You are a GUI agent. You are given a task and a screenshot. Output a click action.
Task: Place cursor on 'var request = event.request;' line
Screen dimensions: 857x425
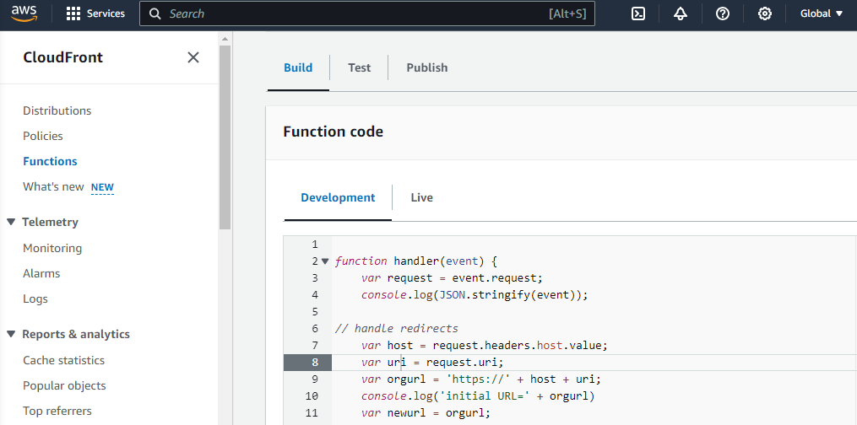452,278
